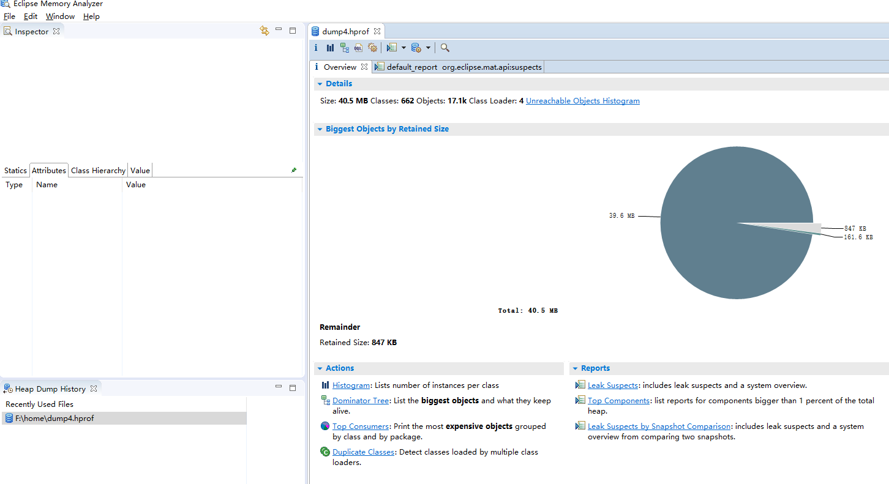889x484 pixels.
Task: Close the dump4.hprof editor tab
Action: [x=377, y=31]
